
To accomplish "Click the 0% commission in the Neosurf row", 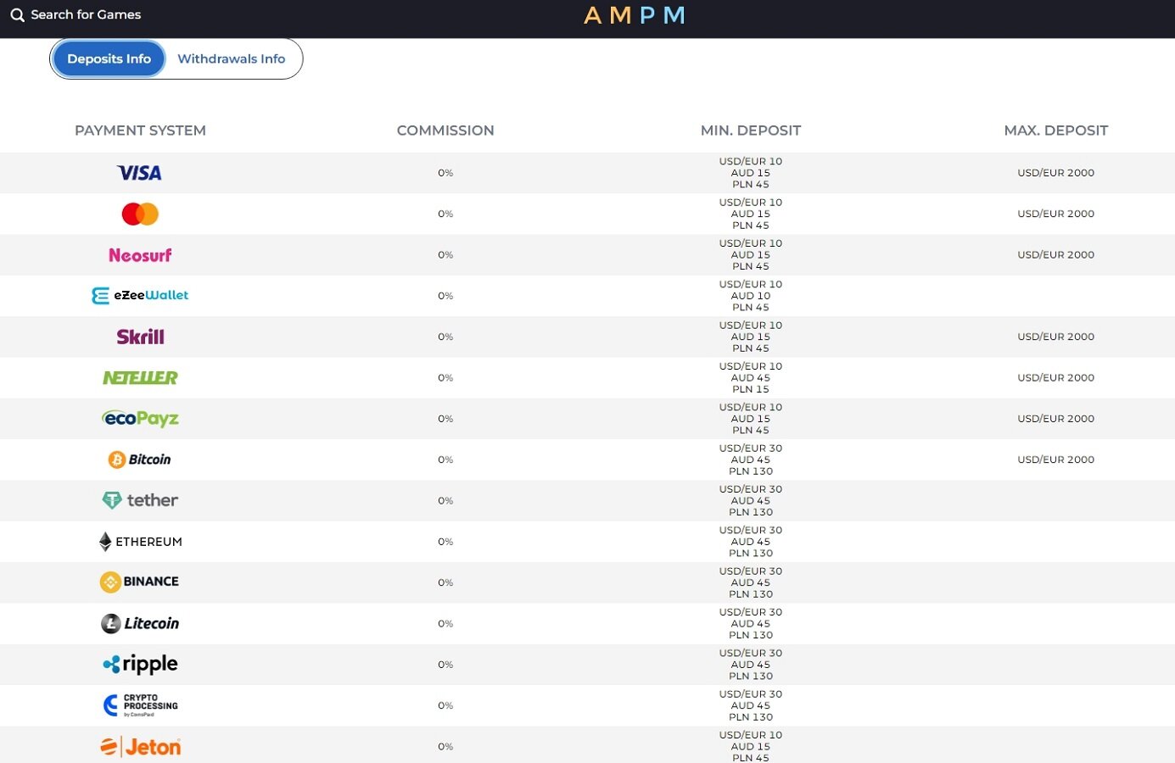I will [x=445, y=254].
